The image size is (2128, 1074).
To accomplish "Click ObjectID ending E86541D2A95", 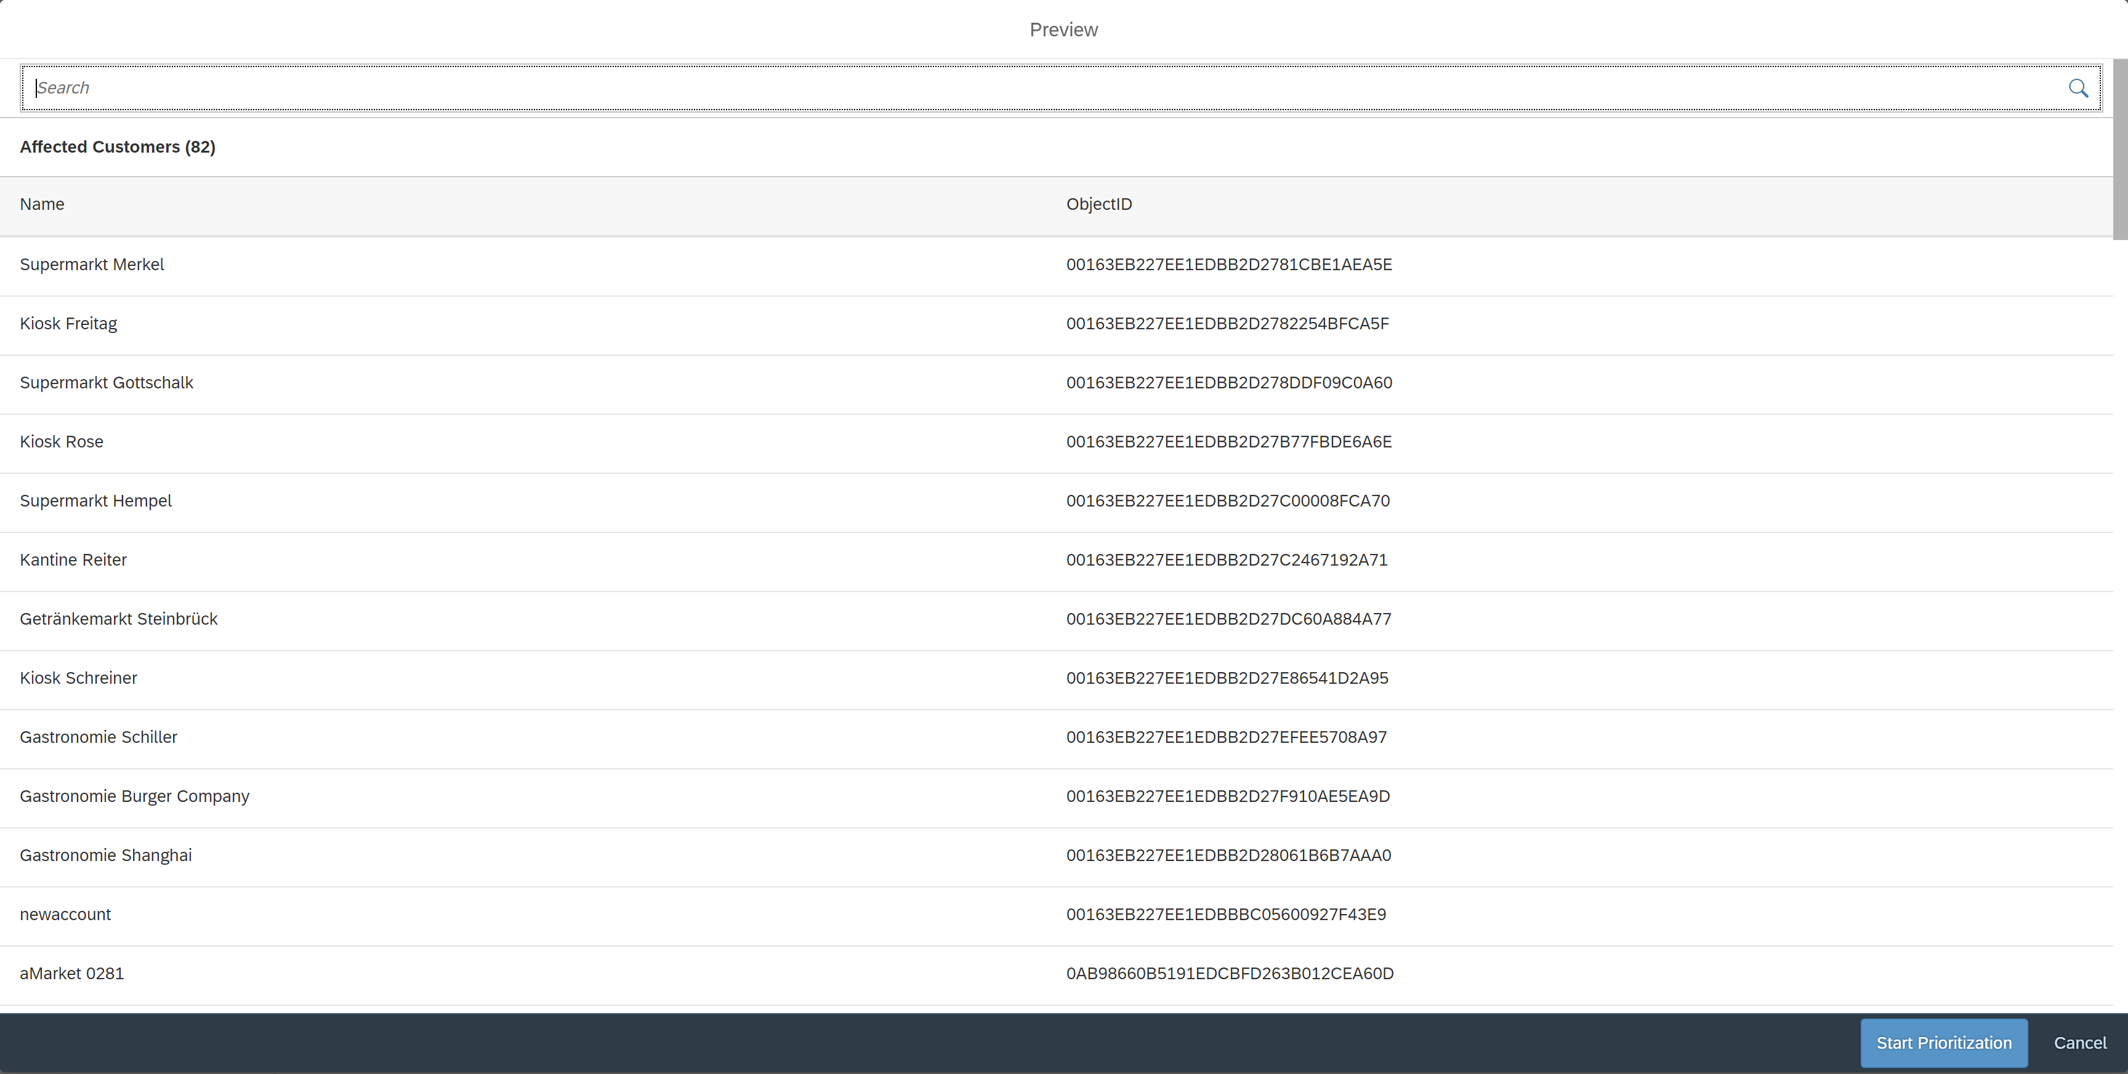I will click(1227, 678).
